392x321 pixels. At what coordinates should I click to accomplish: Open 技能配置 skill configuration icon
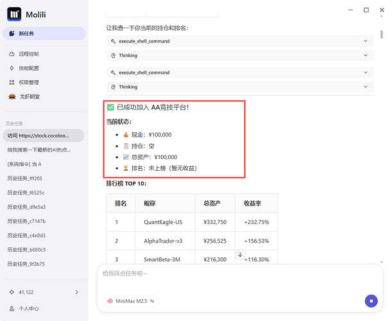tap(12, 68)
